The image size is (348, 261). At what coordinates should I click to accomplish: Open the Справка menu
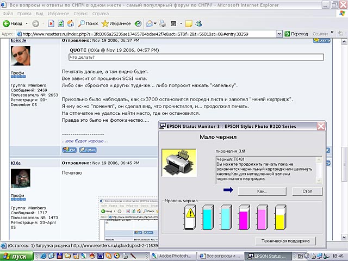[101, 14]
